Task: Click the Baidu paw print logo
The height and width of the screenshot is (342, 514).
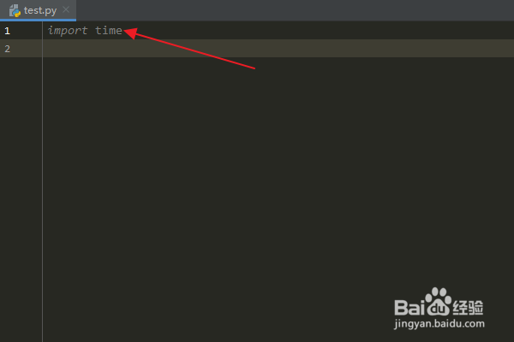Action: point(439,301)
